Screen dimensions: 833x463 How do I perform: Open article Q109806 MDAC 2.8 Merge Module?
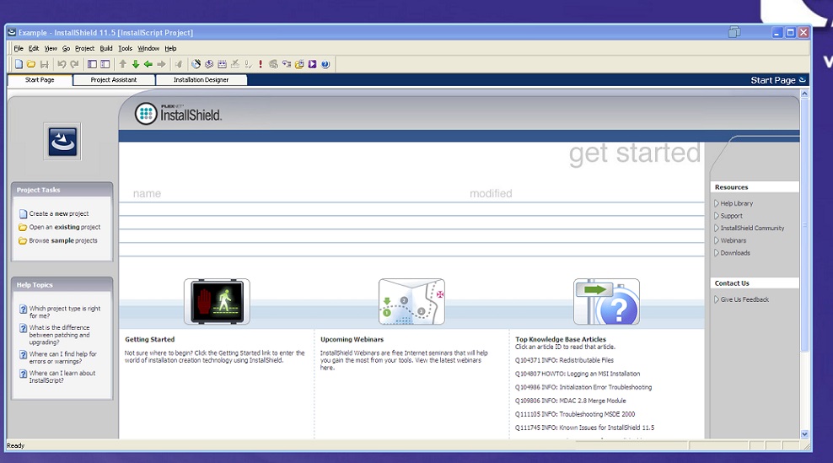click(571, 401)
